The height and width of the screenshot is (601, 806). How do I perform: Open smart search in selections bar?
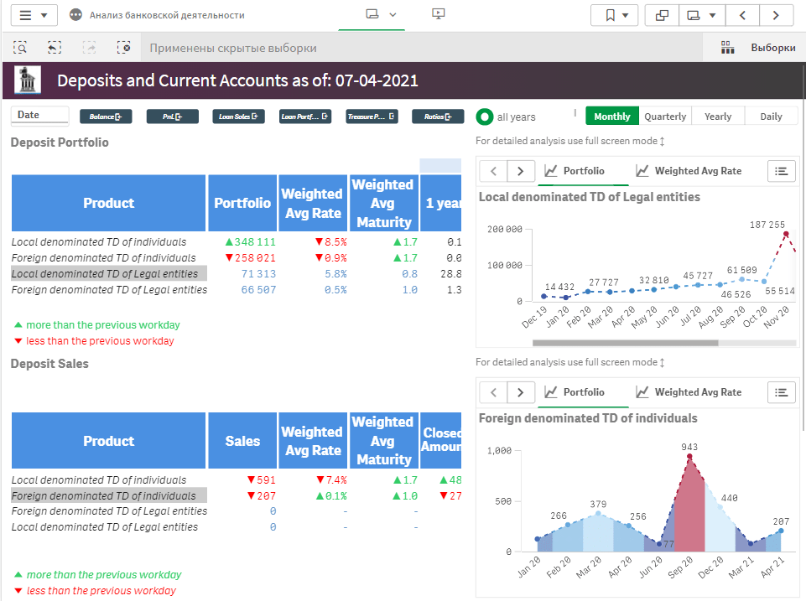click(21, 48)
